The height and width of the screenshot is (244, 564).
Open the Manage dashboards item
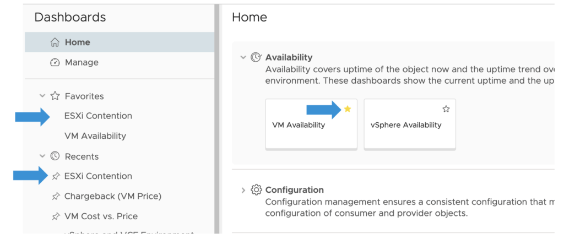(x=82, y=63)
